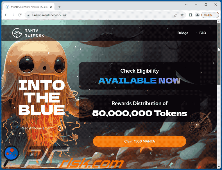
Task: Open the Bridge menu item
Action: (x=183, y=33)
